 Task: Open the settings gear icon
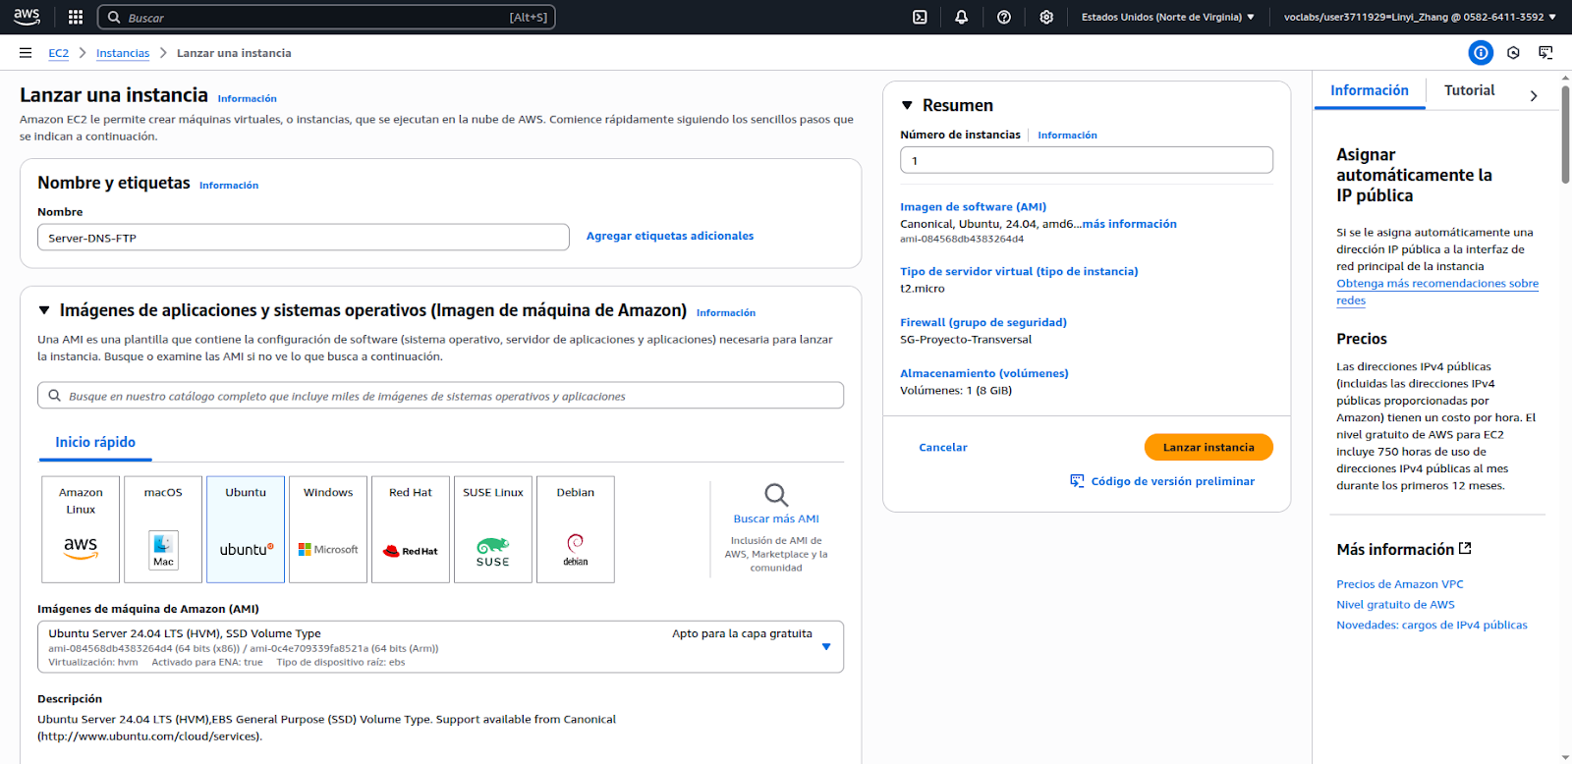tap(1046, 17)
